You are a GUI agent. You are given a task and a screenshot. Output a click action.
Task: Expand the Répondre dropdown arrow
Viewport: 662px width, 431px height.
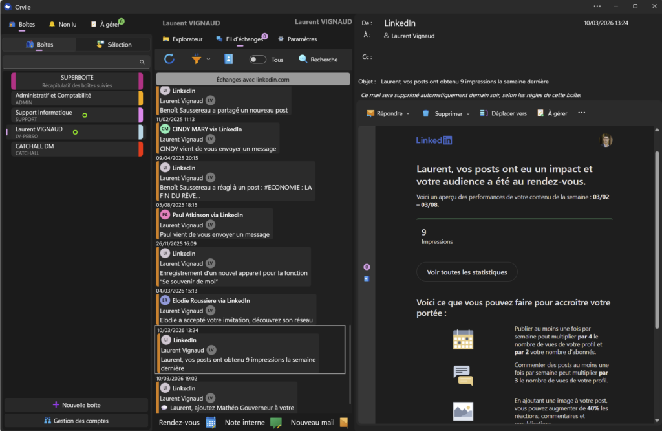407,114
